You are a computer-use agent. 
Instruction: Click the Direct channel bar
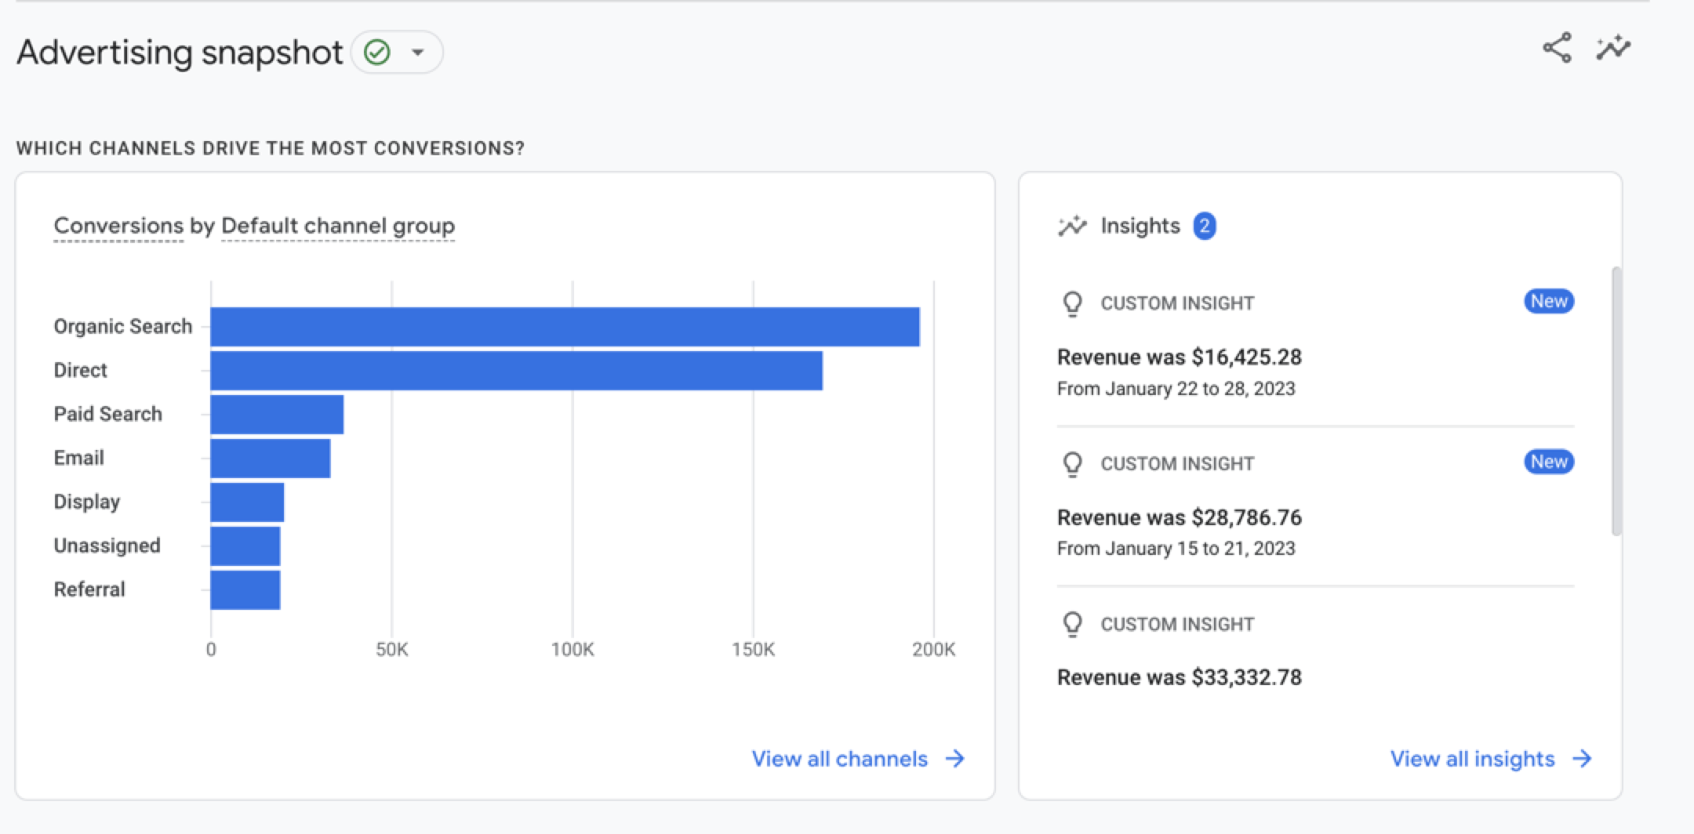pos(516,371)
